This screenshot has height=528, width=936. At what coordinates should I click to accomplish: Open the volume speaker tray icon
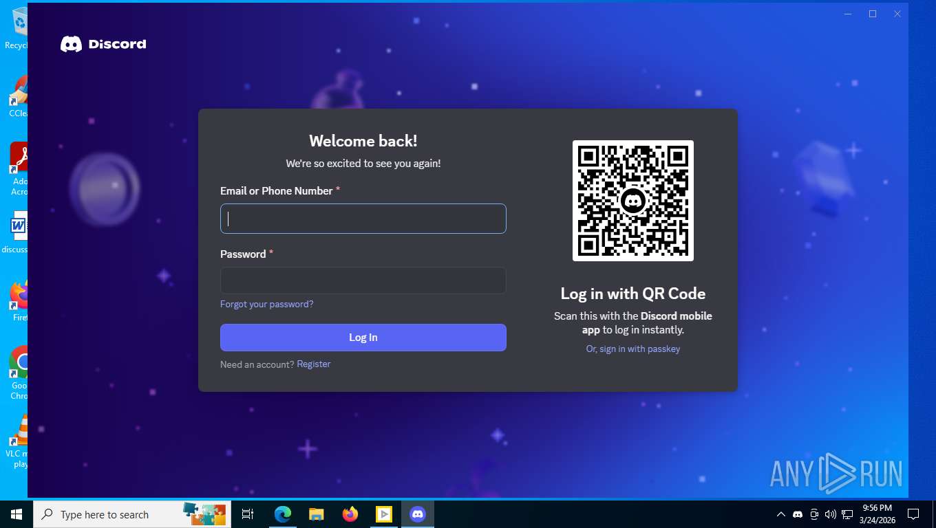830,514
